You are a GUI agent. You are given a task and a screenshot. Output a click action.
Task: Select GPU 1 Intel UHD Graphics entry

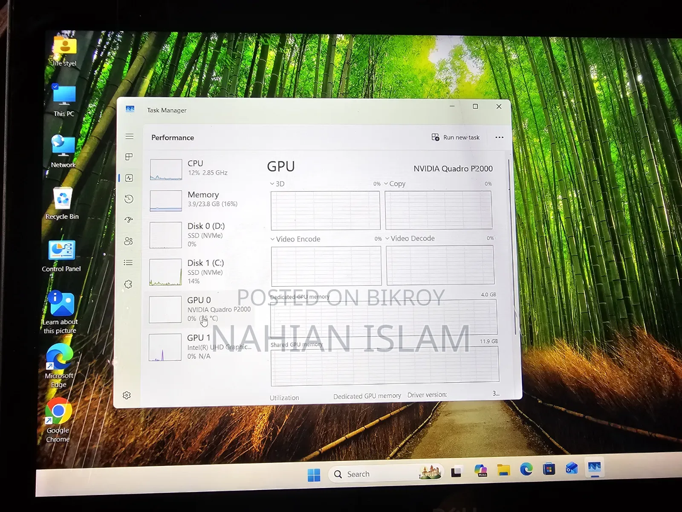[x=200, y=347]
